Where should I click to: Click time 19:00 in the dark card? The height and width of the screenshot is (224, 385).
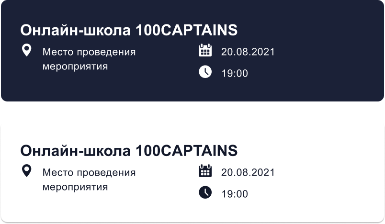click(235, 73)
